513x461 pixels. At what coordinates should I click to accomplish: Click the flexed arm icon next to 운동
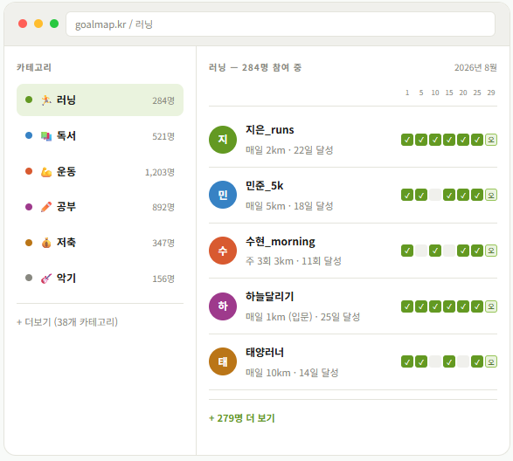click(46, 172)
